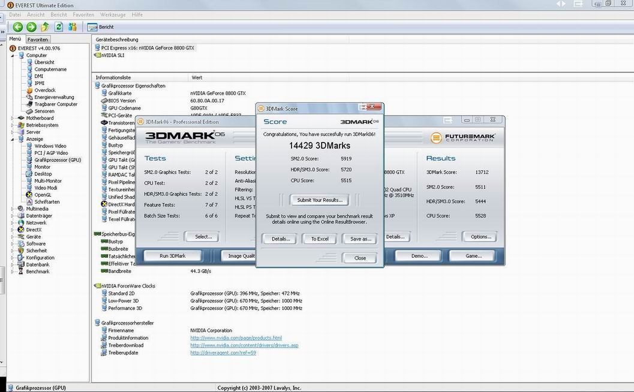This screenshot has height=392, width=634.
Task: Click the Run 3DMark button
Action: pyautogui.click(x=173, y=256)
